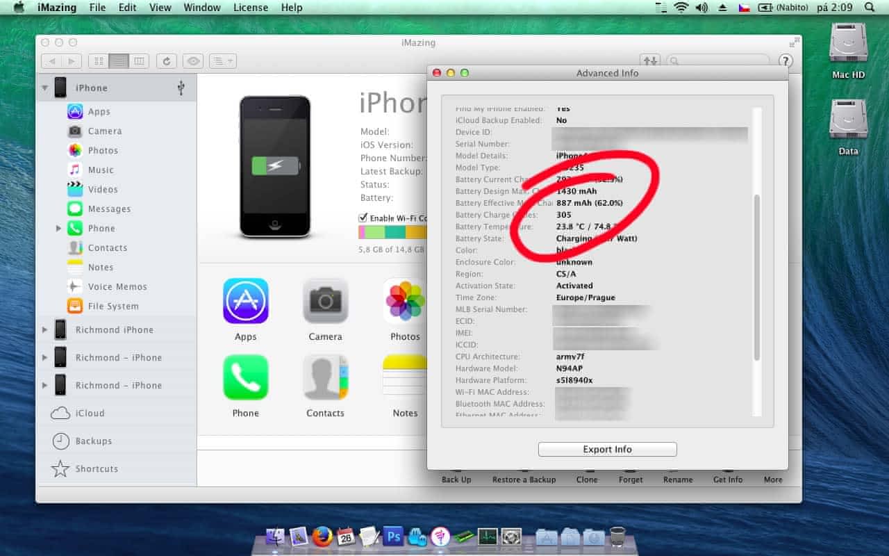889x556 pixels.
Task: Click the Clone action
Action: (587, 480)
